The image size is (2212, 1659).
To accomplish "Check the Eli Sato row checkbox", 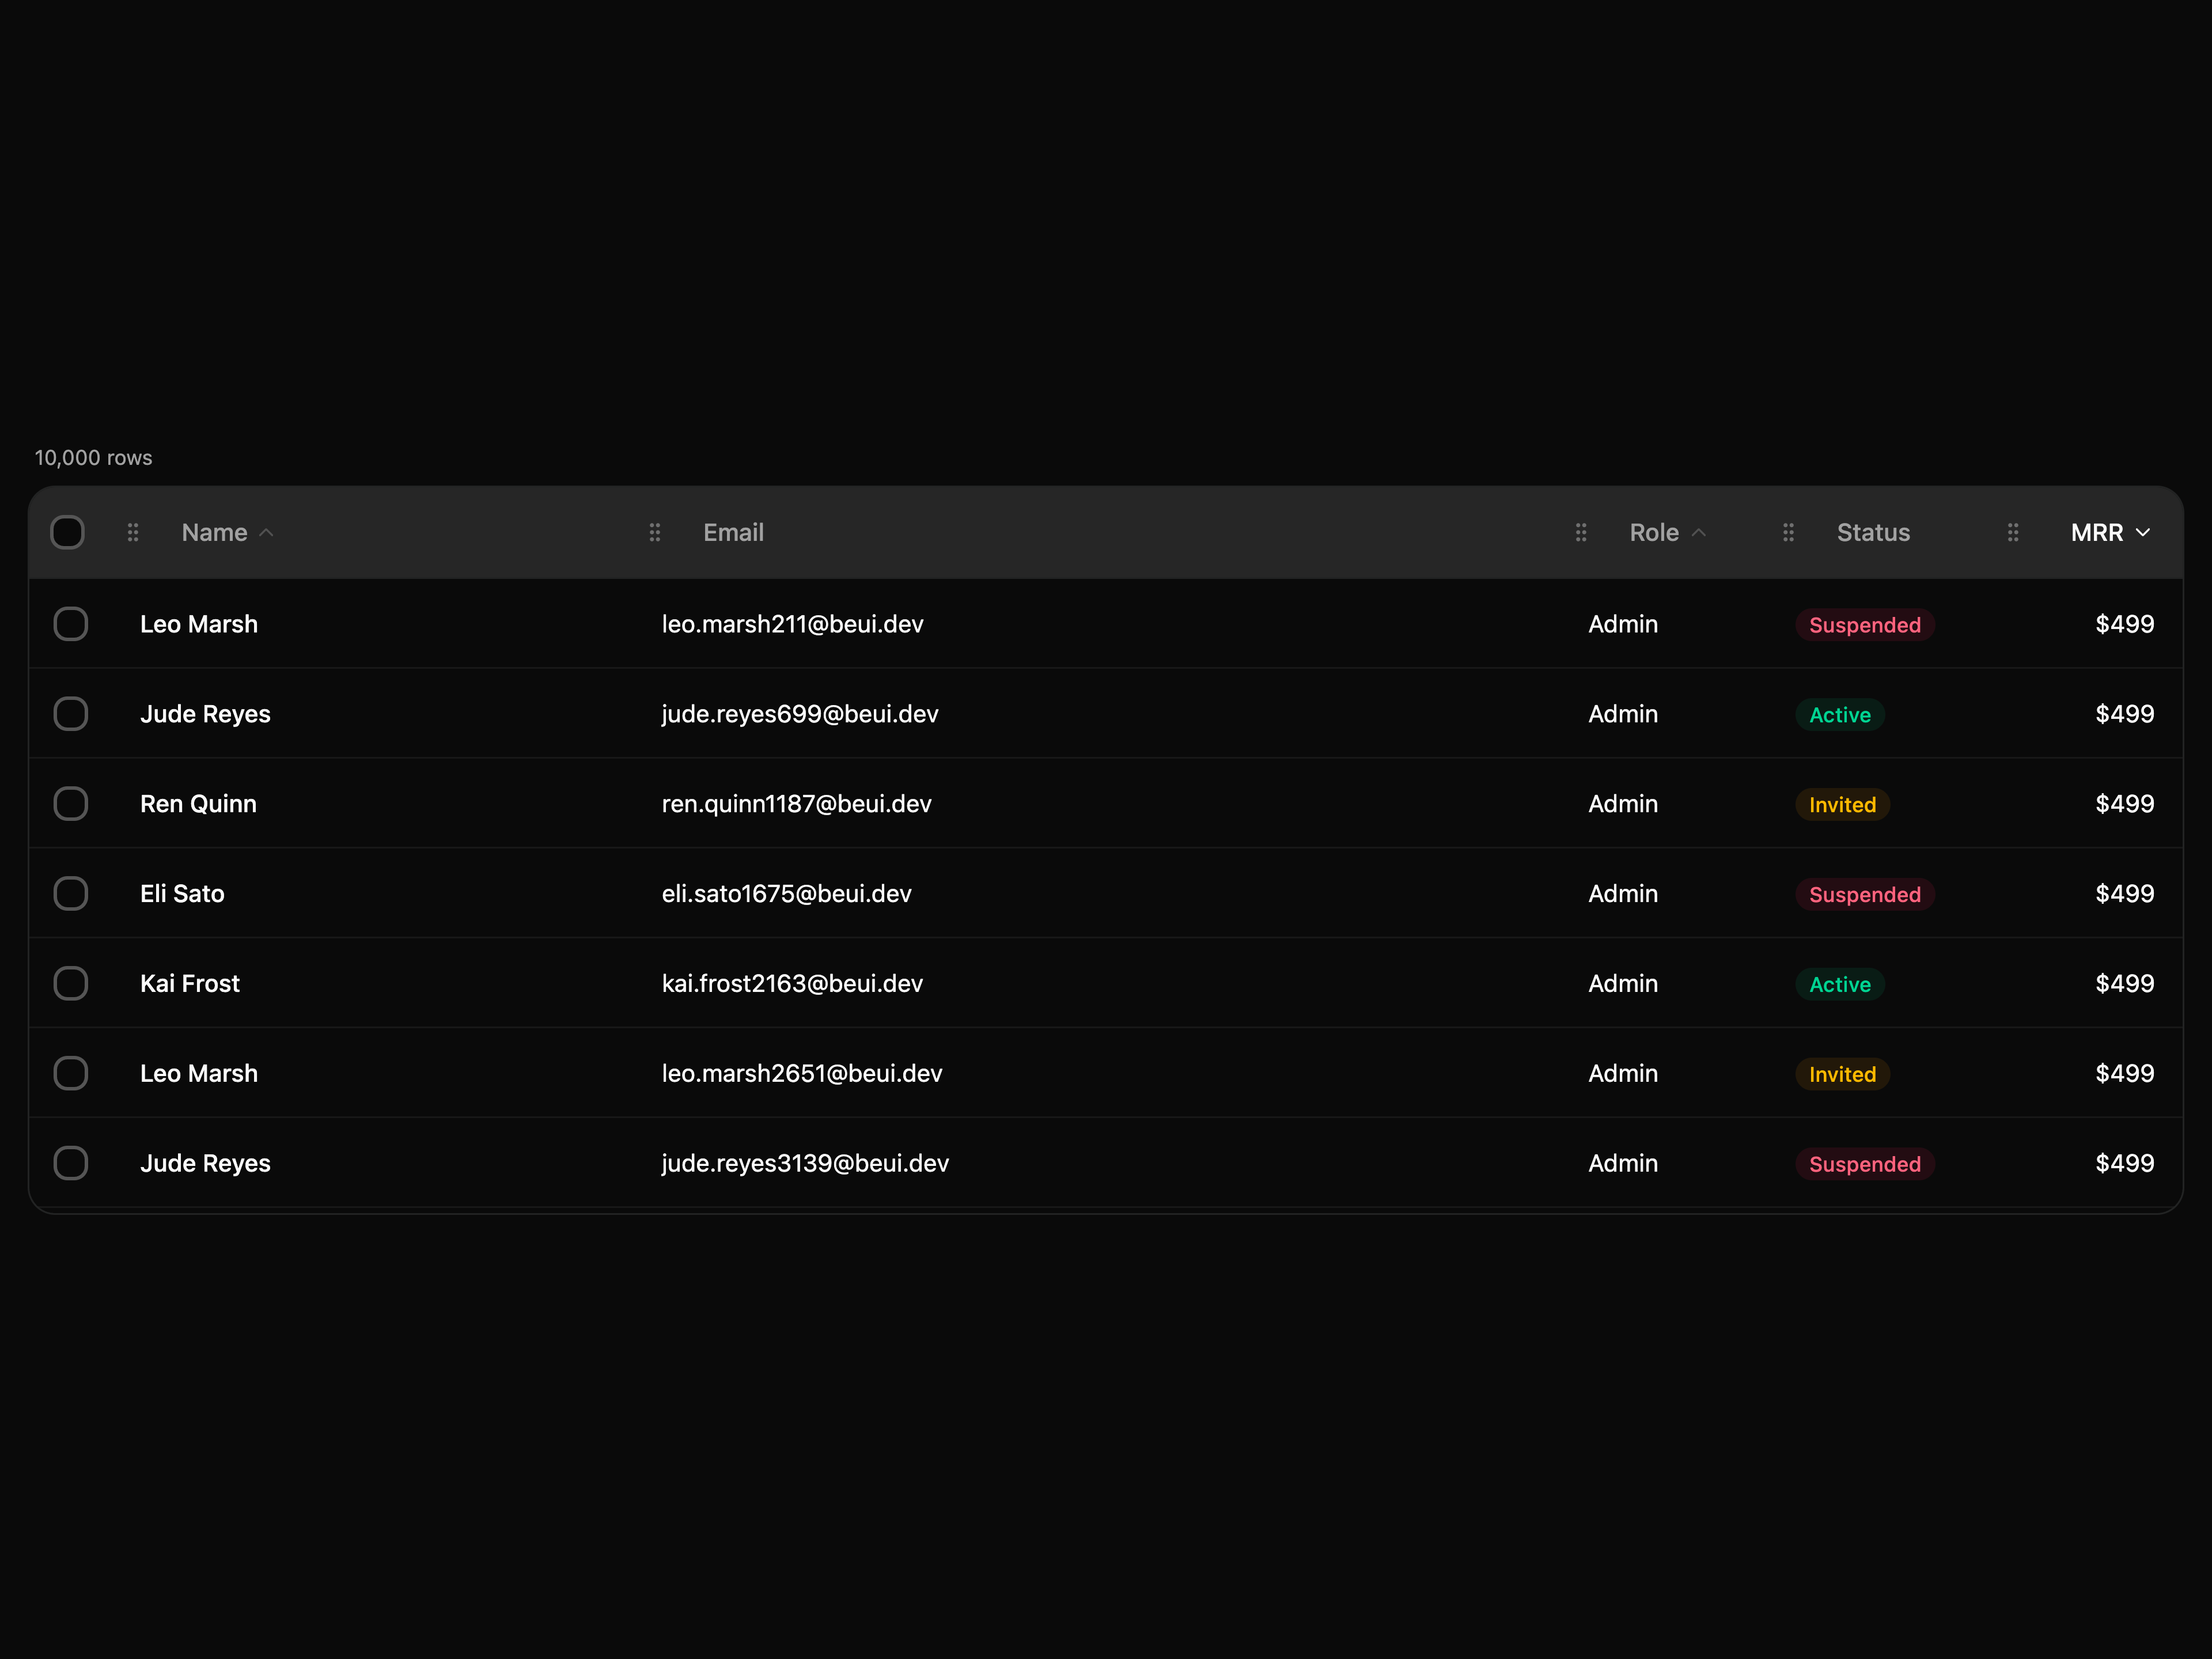I will (71, 894).
